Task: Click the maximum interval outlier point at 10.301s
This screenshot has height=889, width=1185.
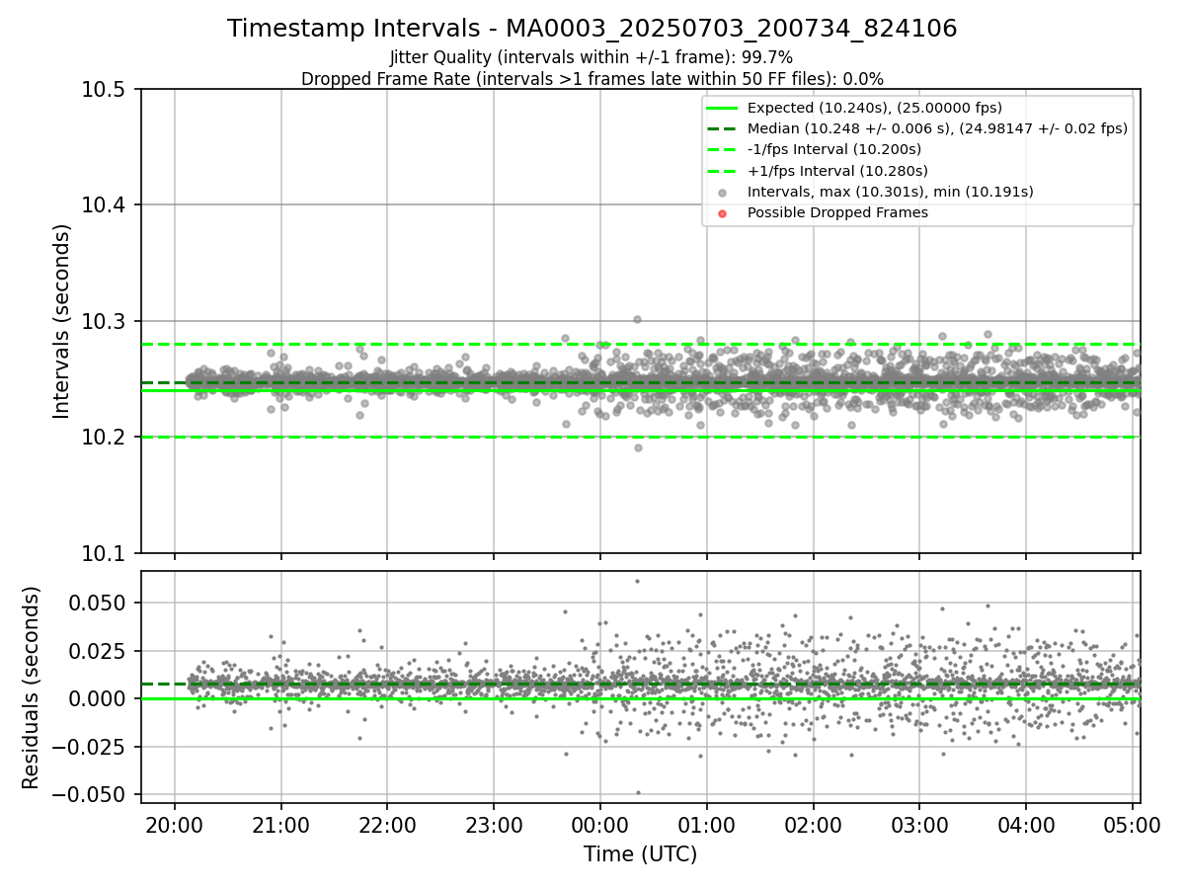Action: tap(637, 319)
